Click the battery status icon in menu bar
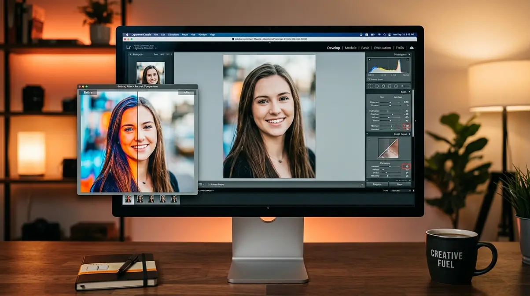Screen dimensions: 530x296 click(x=373, y=35)
